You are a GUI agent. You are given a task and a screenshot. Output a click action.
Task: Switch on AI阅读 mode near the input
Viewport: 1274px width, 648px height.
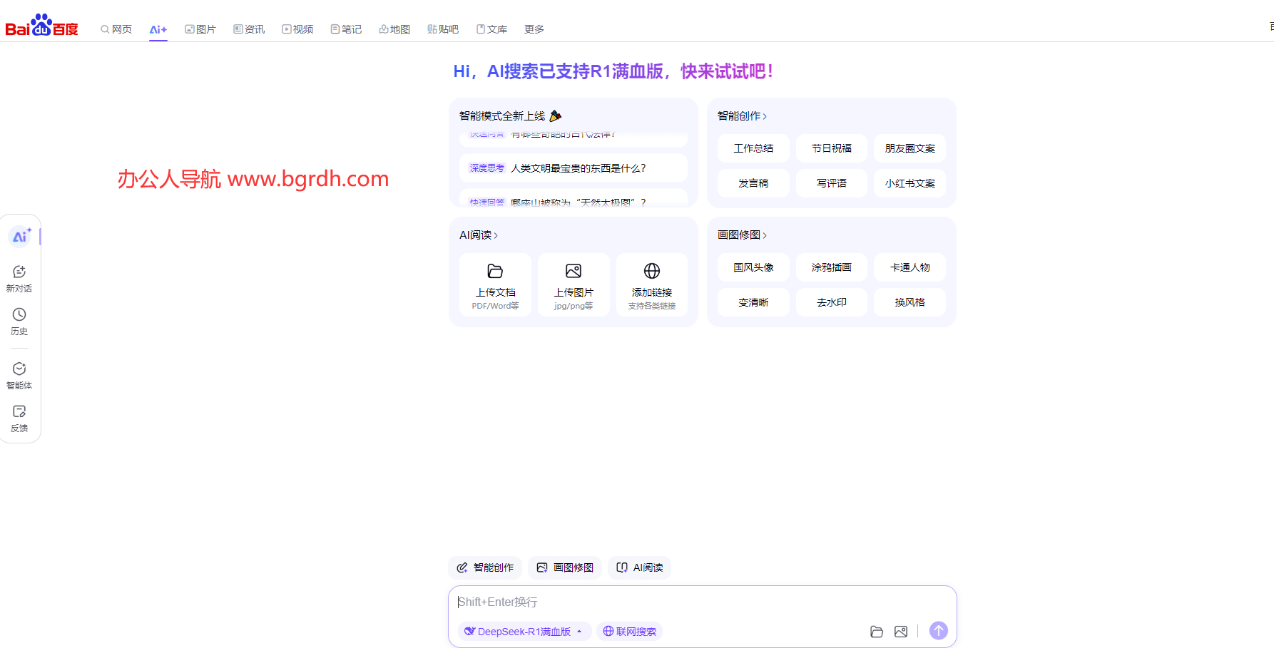[x=639, y=567]
